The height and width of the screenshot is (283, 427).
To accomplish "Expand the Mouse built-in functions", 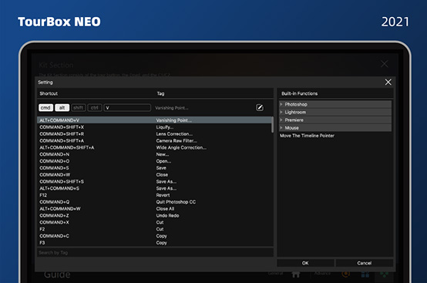I will pyautogui.click(x=335, y=128).
